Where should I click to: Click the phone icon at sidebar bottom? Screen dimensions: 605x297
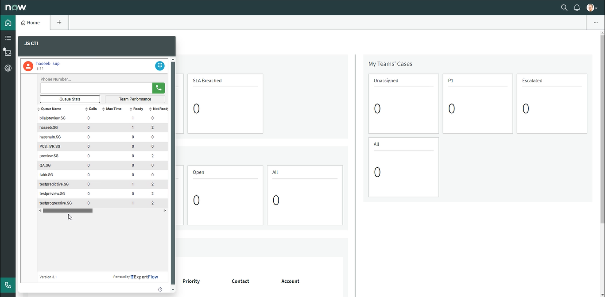pyautogui.click(x=8, y=285)
